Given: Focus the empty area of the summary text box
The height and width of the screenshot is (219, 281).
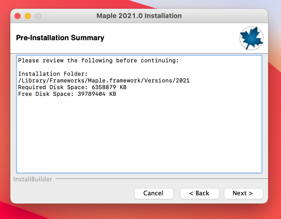Looking at the screenshot, I should pos(139,134).
